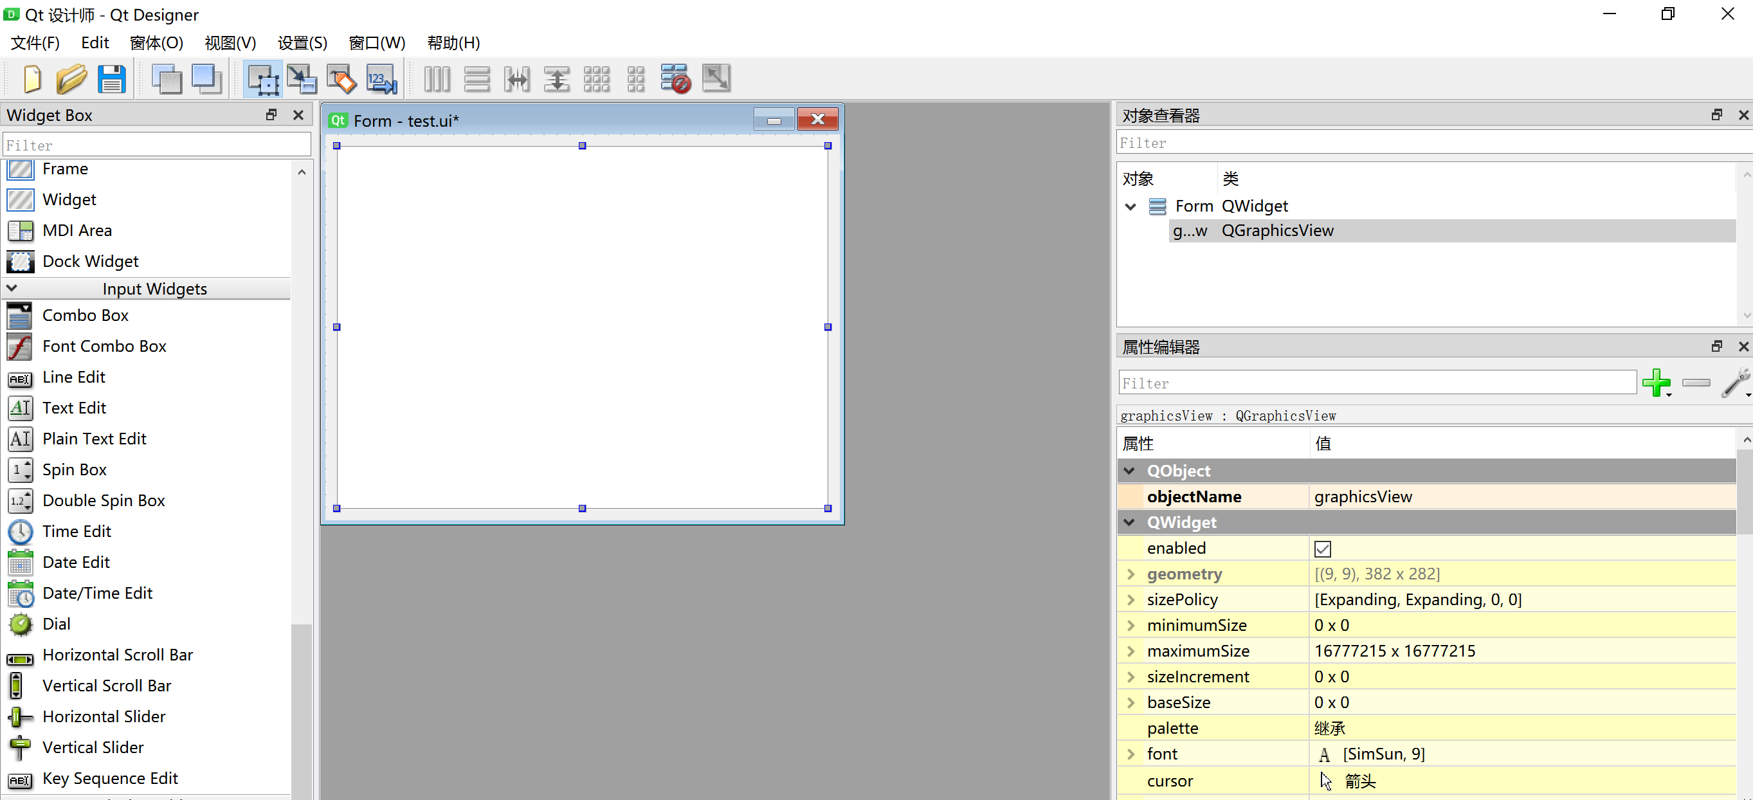1753x800 pixels.
Task: Click the Adjust Size toolbar icon
Action: coord(716,79)
